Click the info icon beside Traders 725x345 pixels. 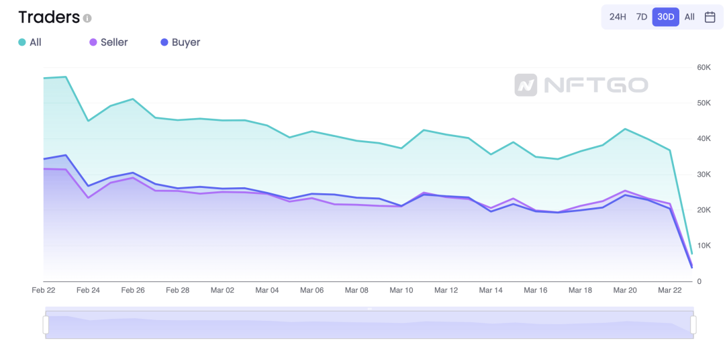pos(87,19)
